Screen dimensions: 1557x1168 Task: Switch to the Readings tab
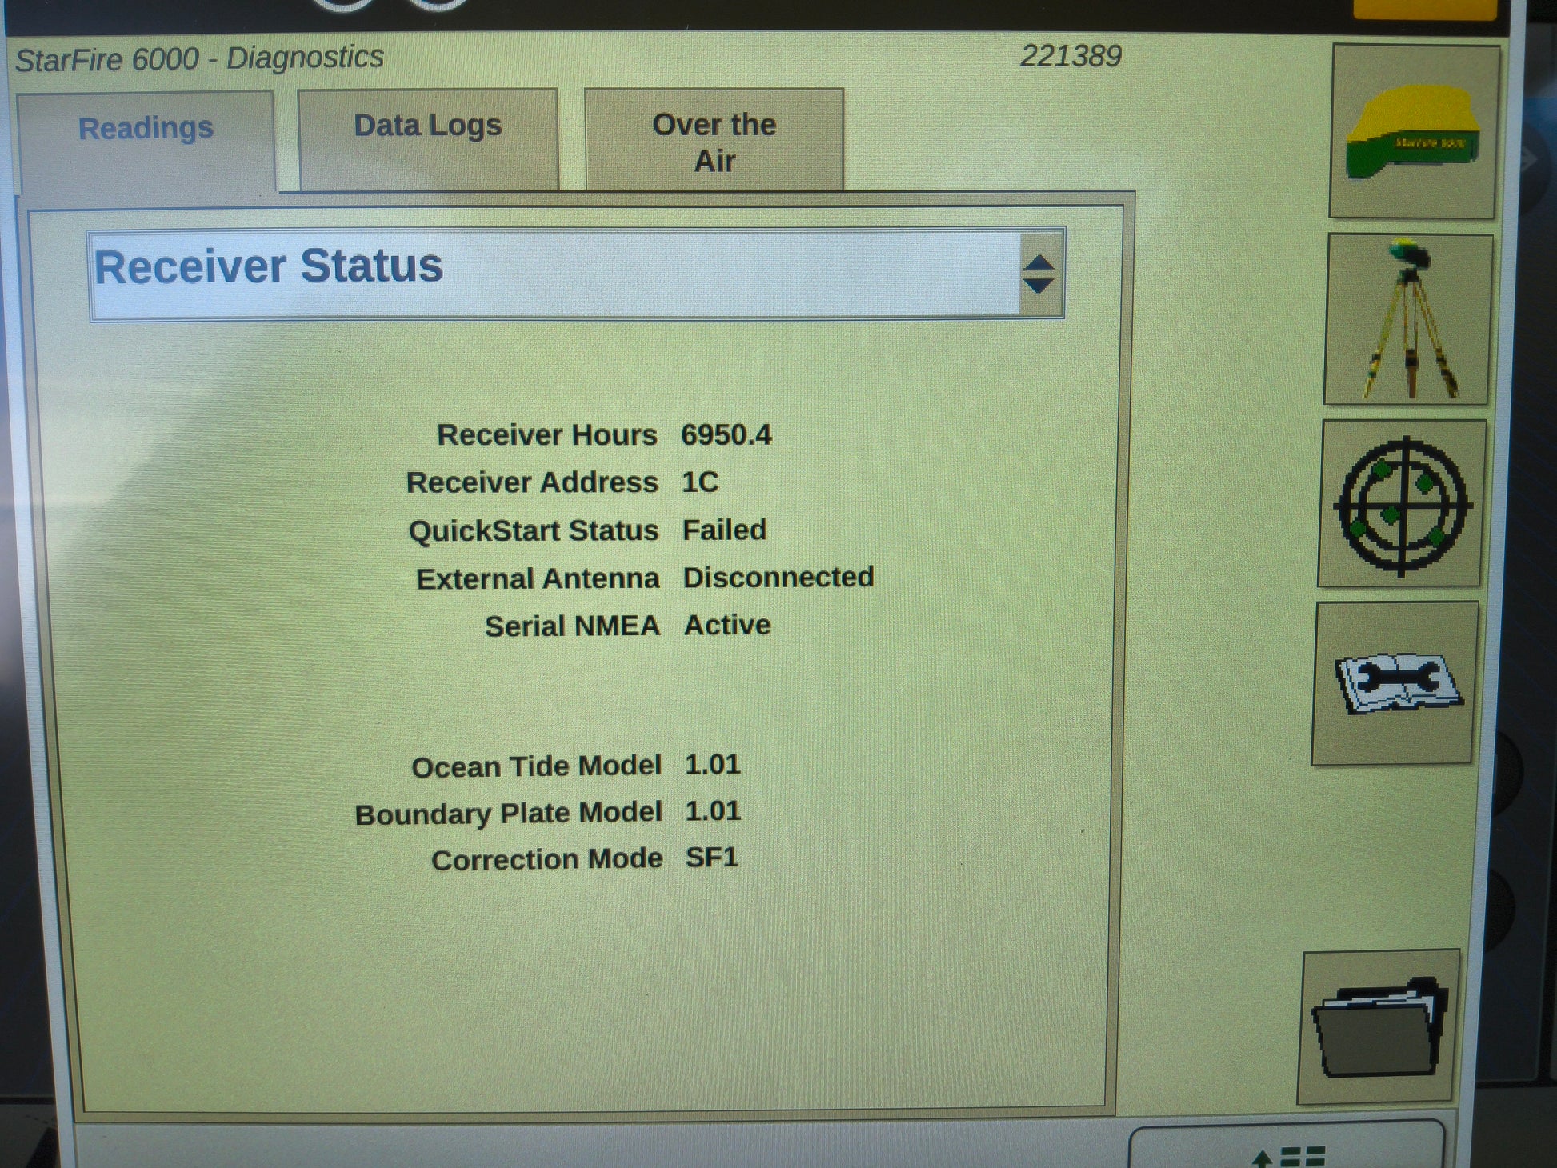(146, 141)
